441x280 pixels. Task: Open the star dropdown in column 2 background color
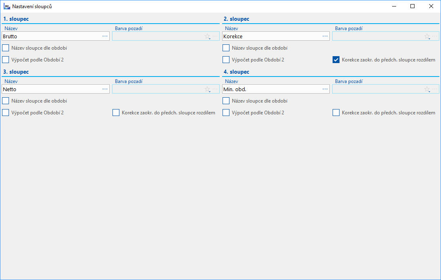[x=427, y=36]
